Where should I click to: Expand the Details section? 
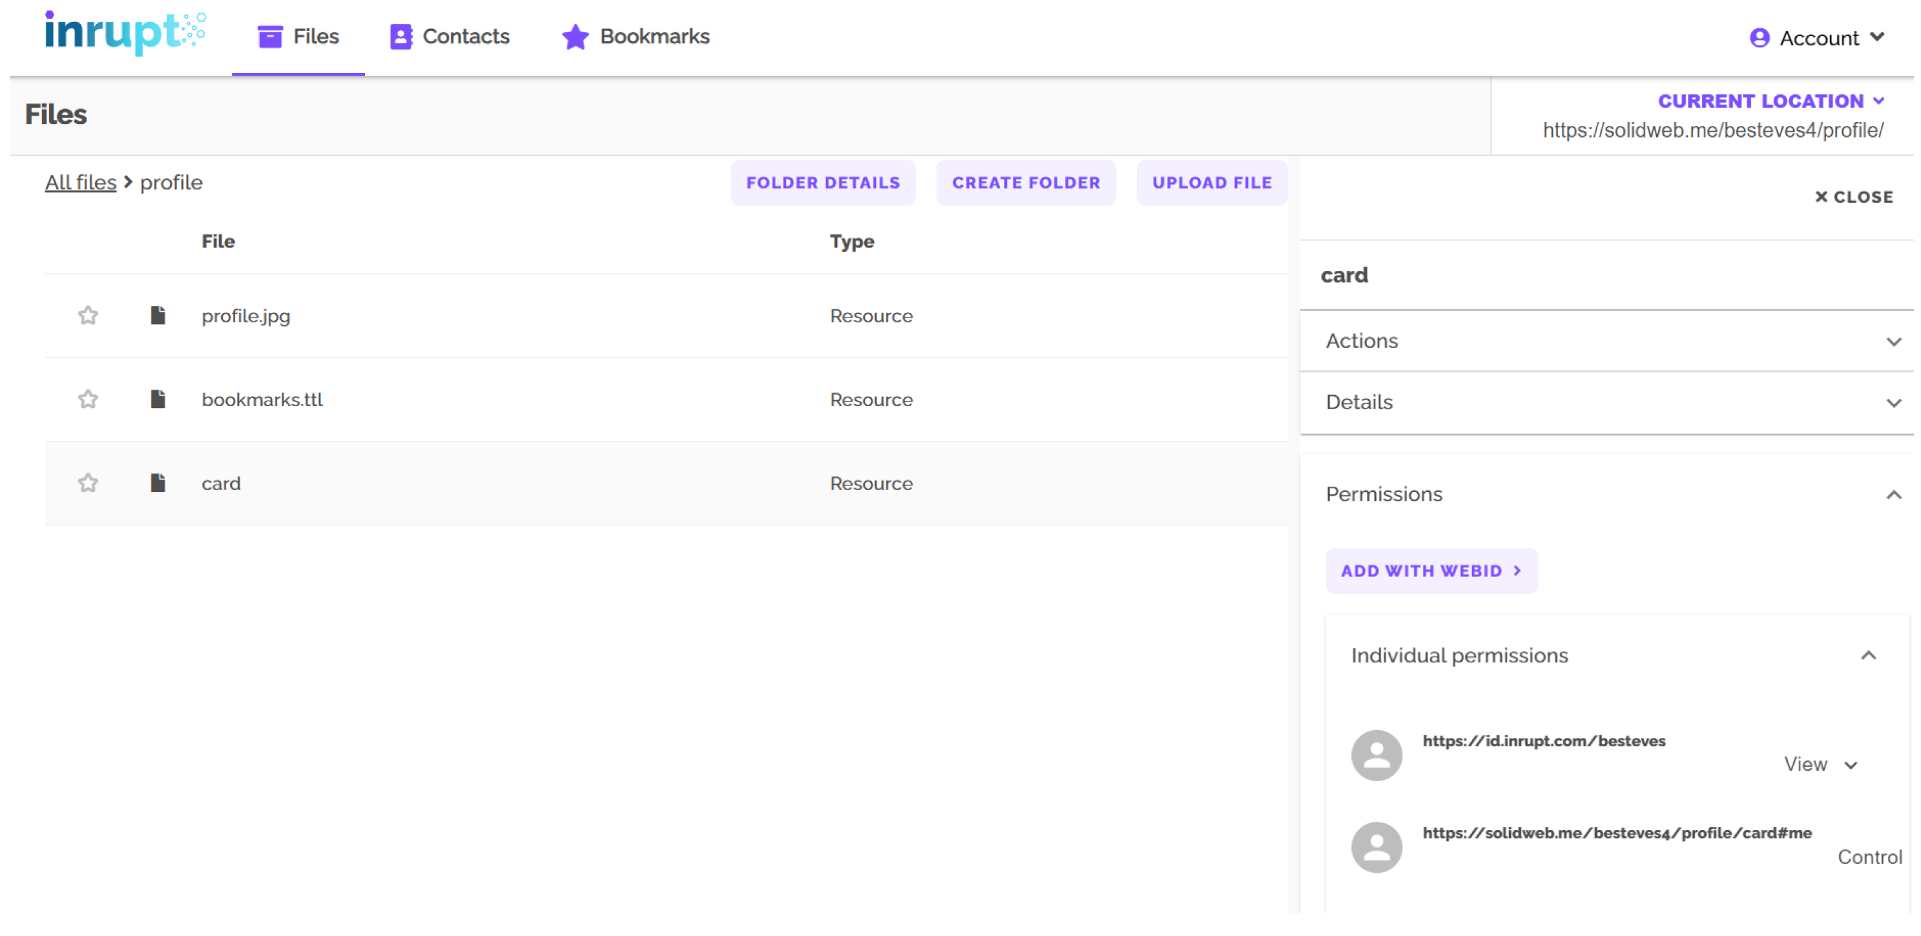(1606, 402)
